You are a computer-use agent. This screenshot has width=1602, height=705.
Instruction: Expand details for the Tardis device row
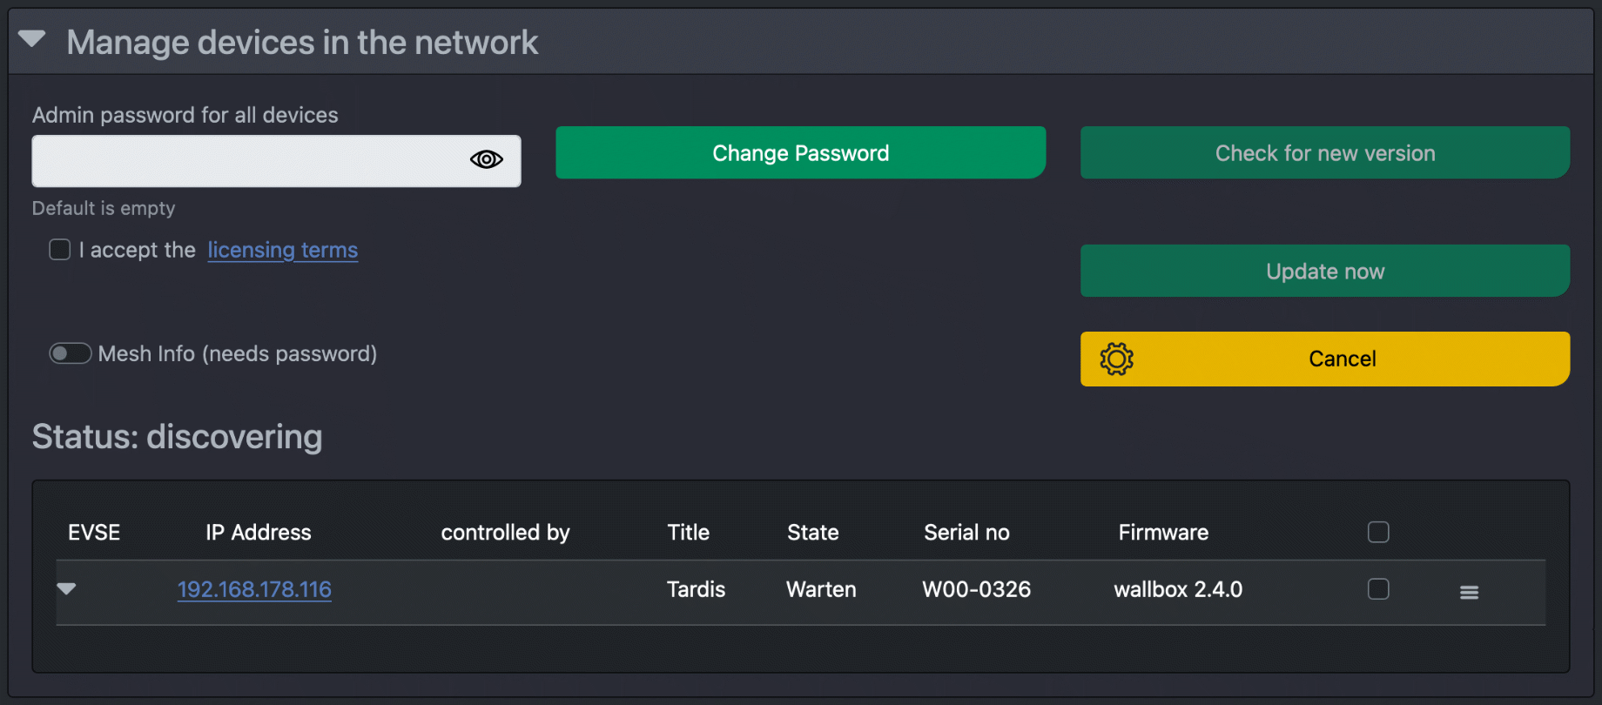[x=67, y=589]
